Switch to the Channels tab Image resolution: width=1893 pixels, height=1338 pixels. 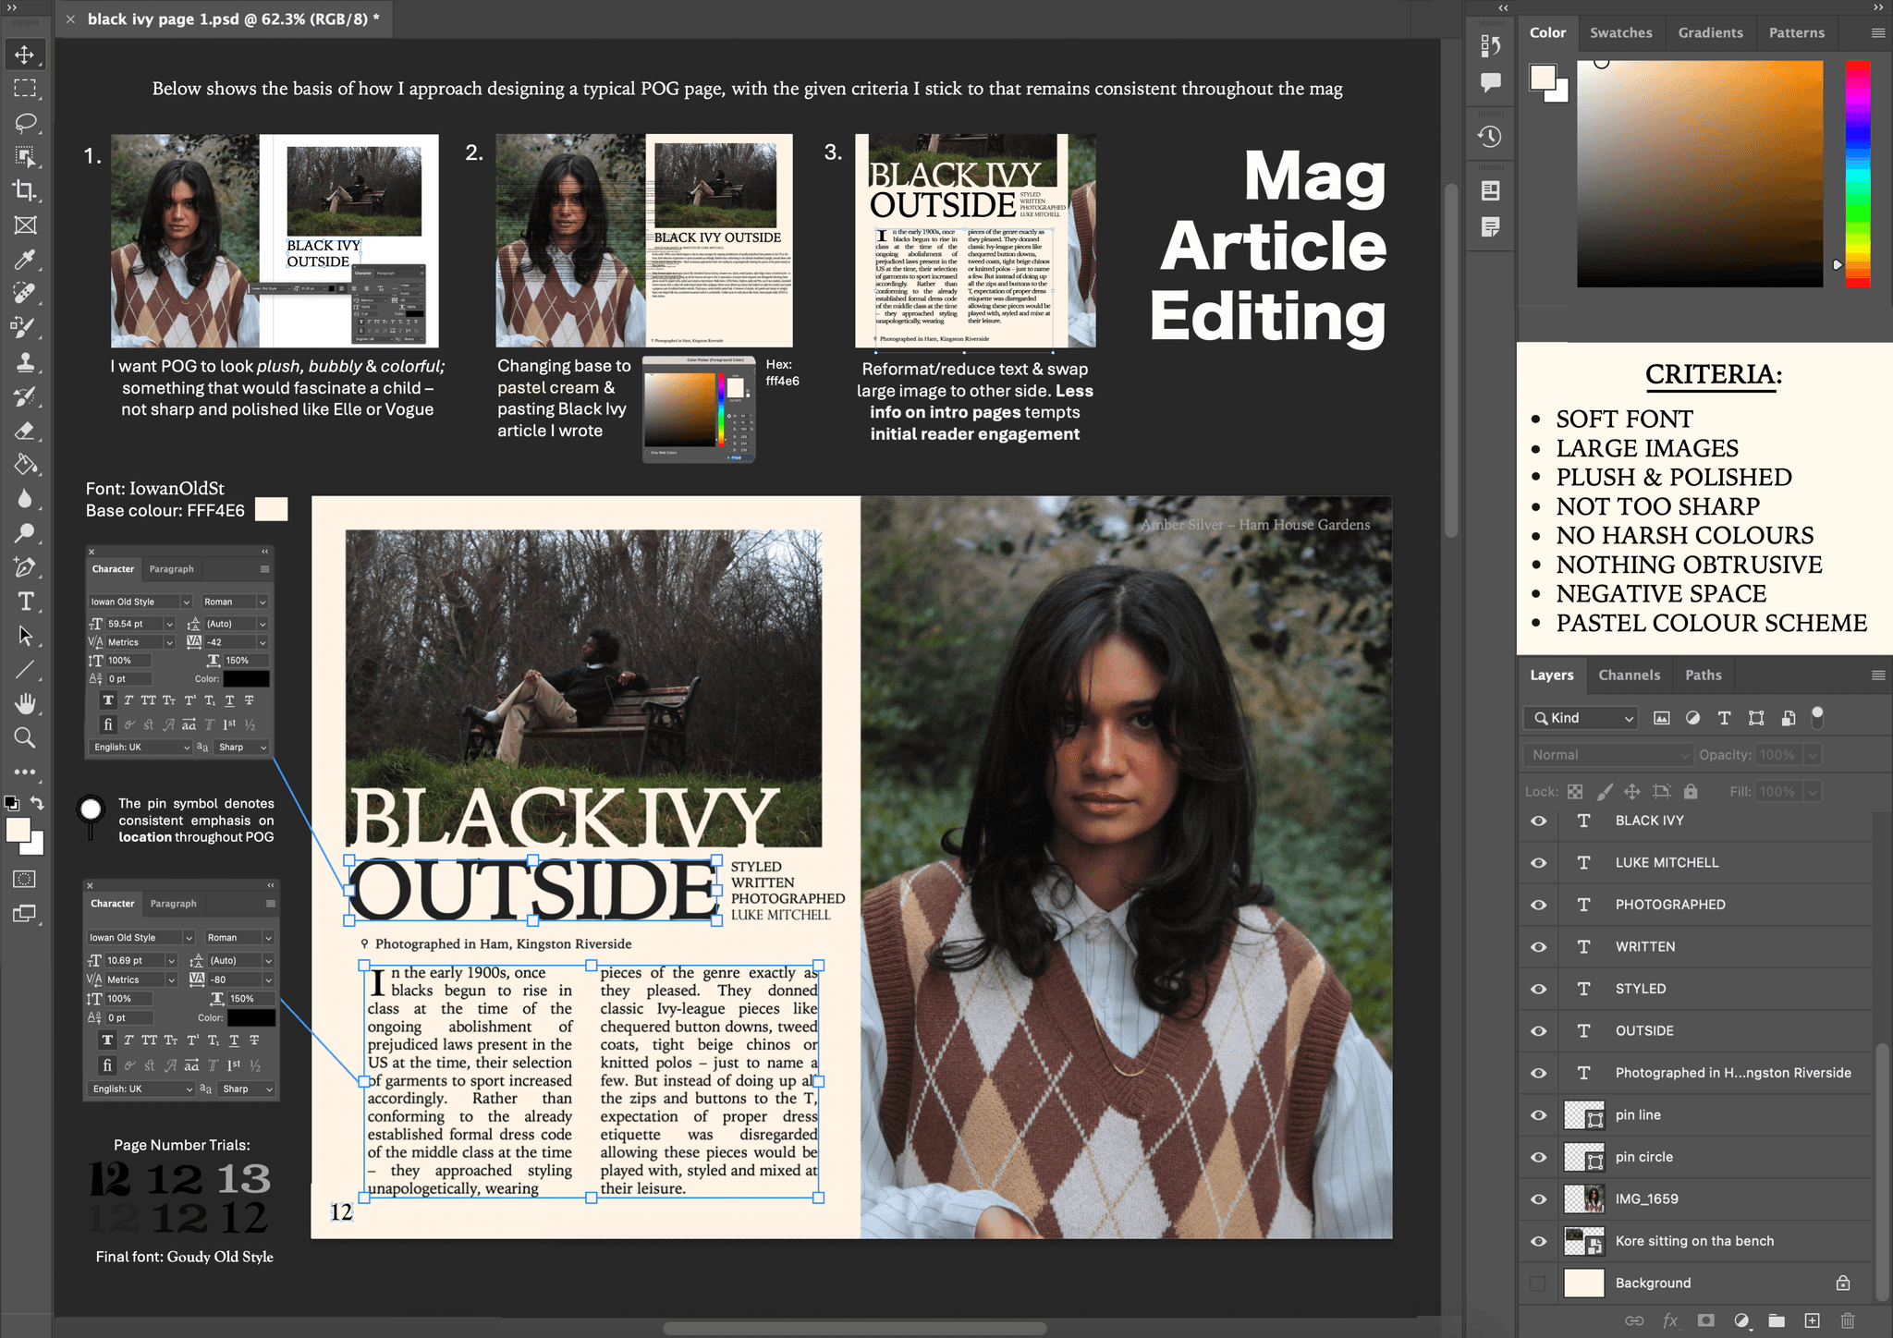(x=1629, y=675)
